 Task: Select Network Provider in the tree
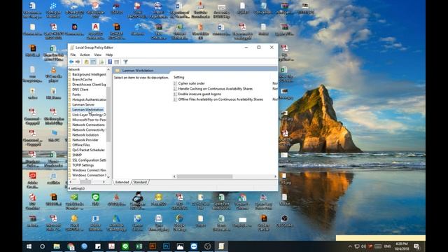tap(85, 140)
